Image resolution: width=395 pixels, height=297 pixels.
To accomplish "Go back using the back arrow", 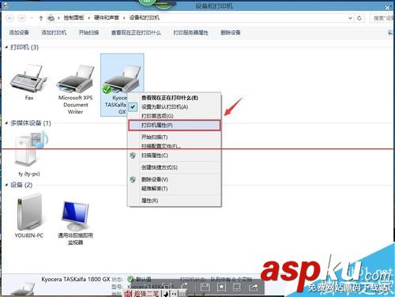I will pyautogui.click(x=10, y=18).
